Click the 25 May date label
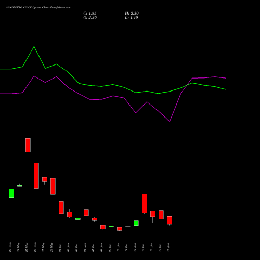260x260 pixels. coord(27,247)
